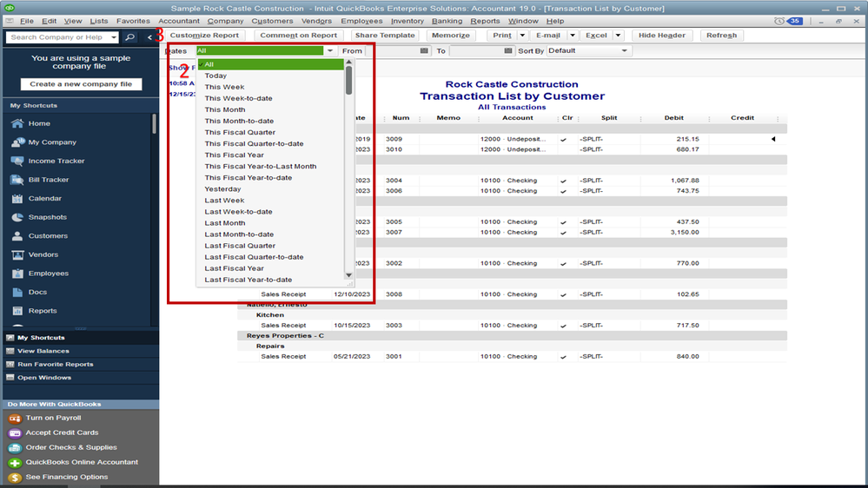Click the To date input field
The width and height of the screenshot is (868, 488).
[476, 51]
